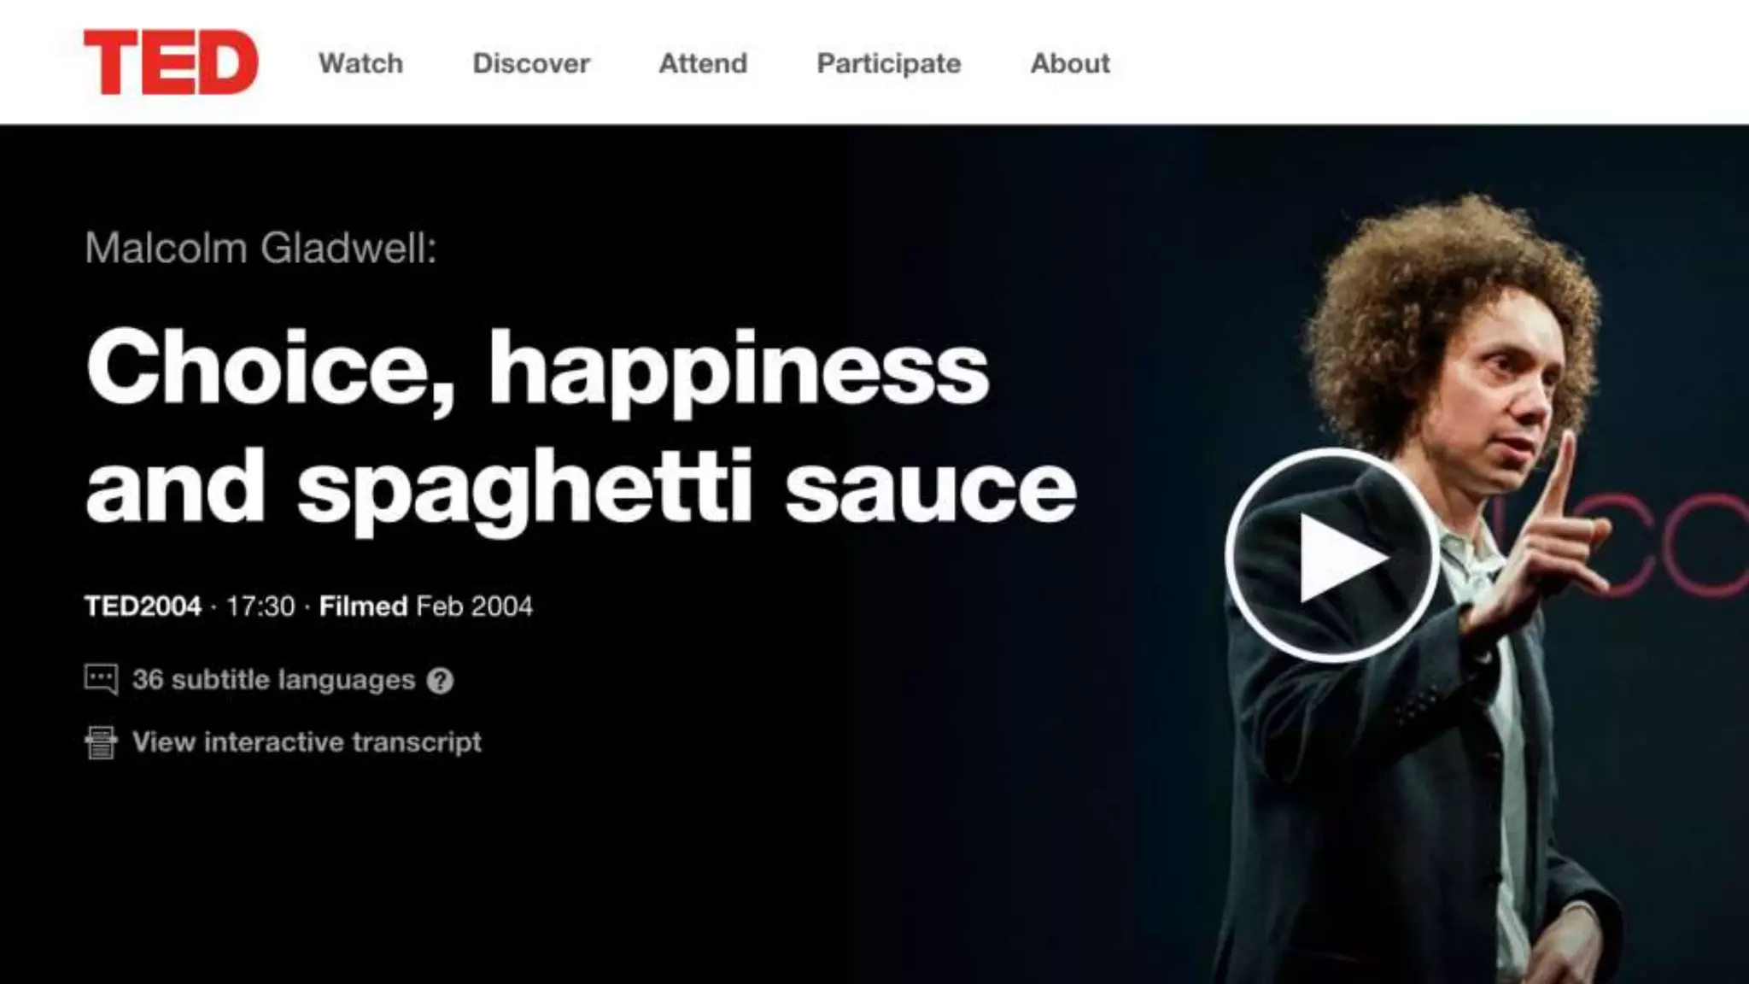Open the About menu
Image resolution: width=1749 pixels, height=984 pixels.
pyautogui.click(x=1070, y=63)
